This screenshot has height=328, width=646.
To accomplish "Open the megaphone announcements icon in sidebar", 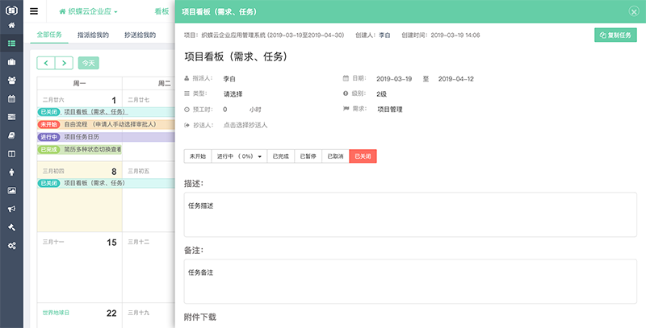I will pos(11,210).
